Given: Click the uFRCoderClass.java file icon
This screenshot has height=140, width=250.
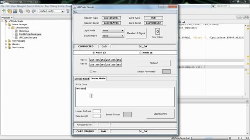Looking at the screenshot, I should 16,38.
